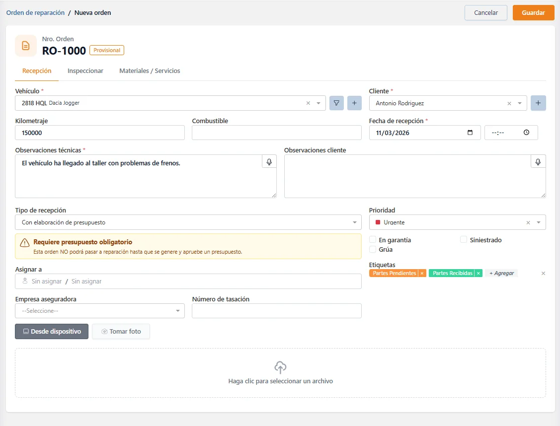This screenshot has width=560, height=426.
Task: Remove the Partes Pendientes tag
Action: (422, 274)
